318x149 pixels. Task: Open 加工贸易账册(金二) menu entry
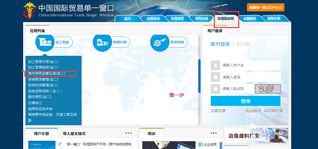click(x=43, y=67)
